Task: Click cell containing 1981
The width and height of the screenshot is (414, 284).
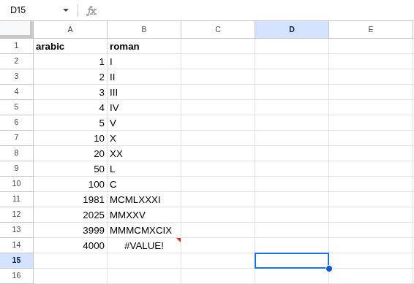Action: pos(70,199)
